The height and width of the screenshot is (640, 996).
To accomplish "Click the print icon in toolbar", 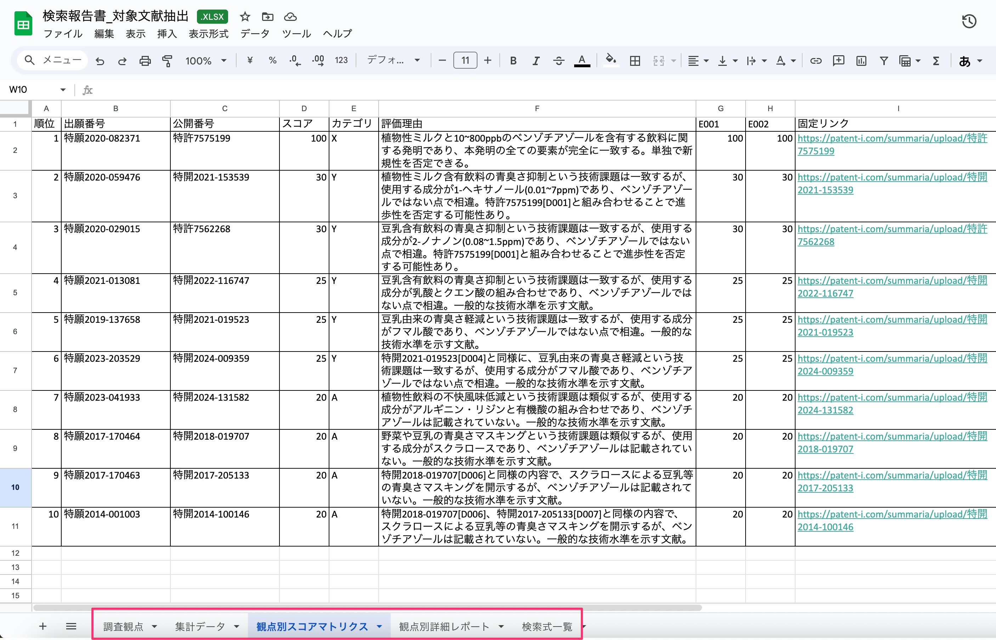I will pyautogui.click(x=145, y=61).
